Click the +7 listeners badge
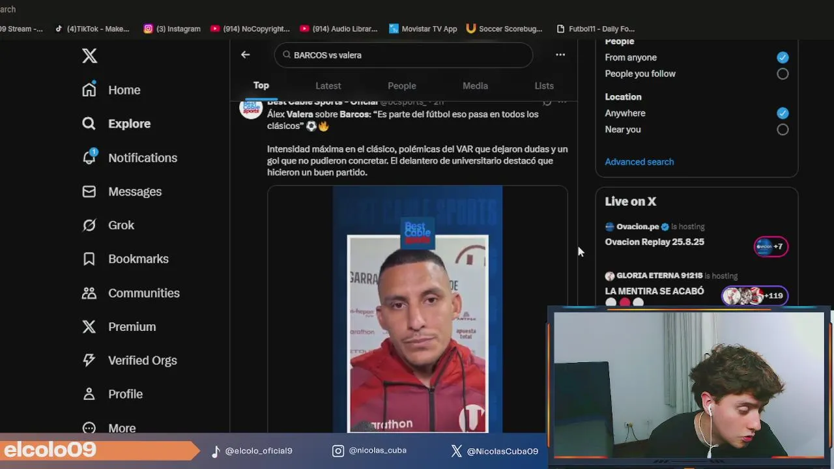 (x=771, y=246)
